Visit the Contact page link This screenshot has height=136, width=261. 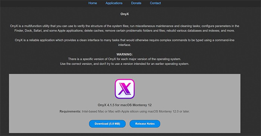click(x=155, y=3)
